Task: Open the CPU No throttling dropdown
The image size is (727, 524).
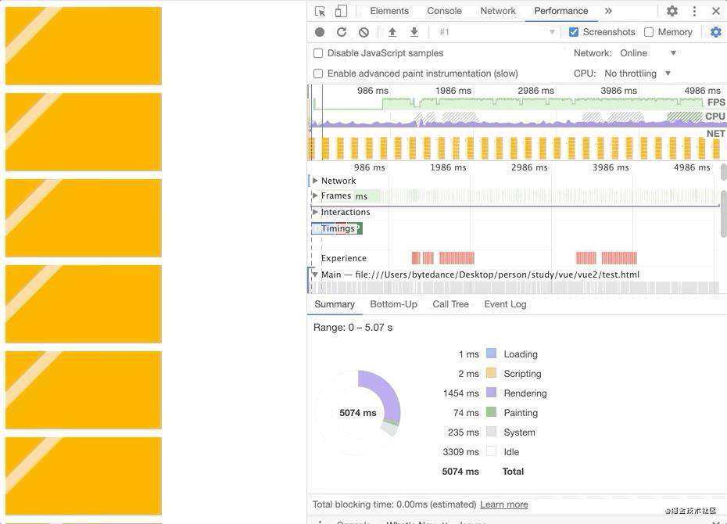Action: 638,74
